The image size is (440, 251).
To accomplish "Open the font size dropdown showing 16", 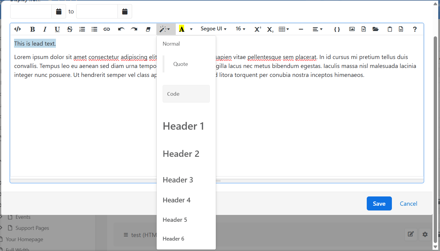I will click(240, 29).
